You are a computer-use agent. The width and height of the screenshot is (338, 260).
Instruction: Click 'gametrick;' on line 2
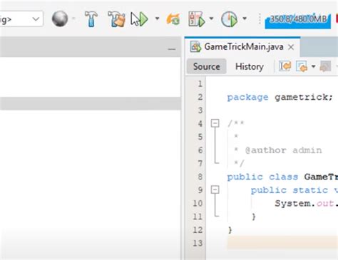304,97
